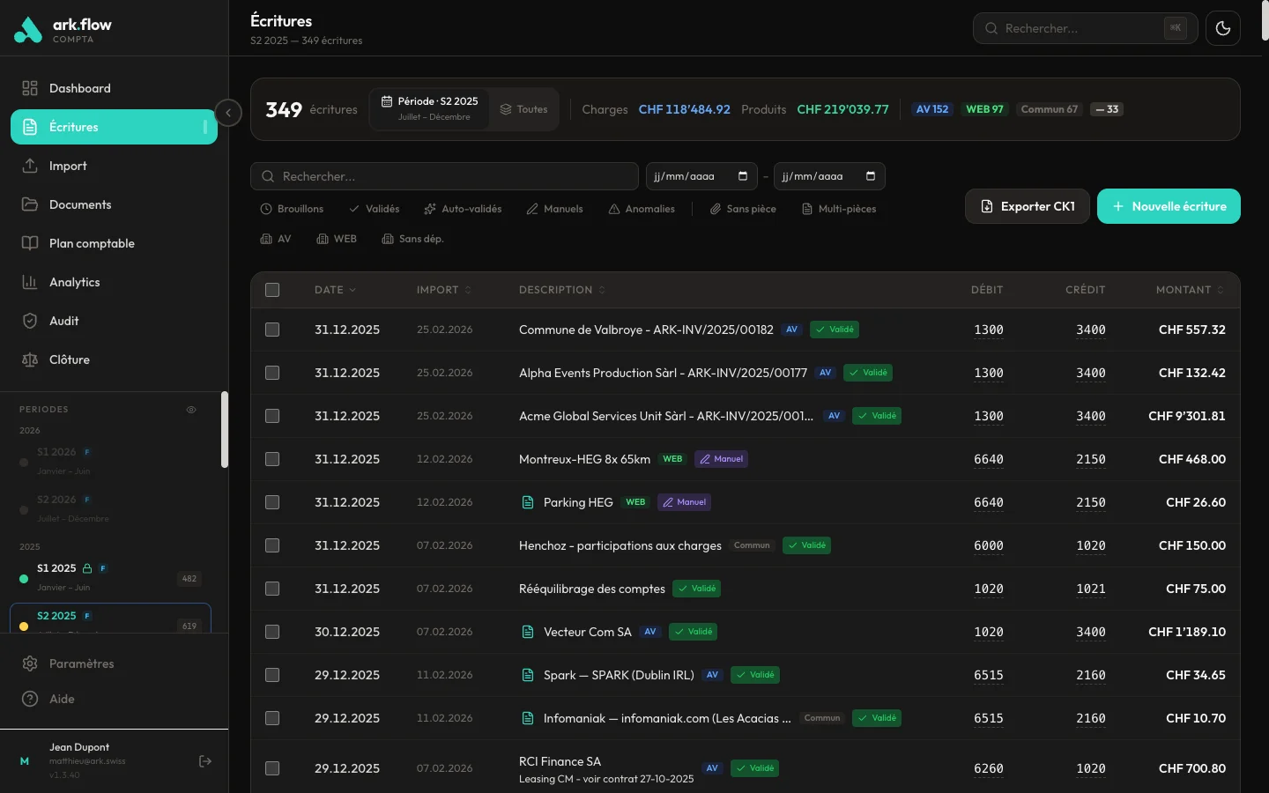This screenshot has height=793, width=1269.
Task: Open the Dashboard from the sidebar
Action: [x=80, y=88]
